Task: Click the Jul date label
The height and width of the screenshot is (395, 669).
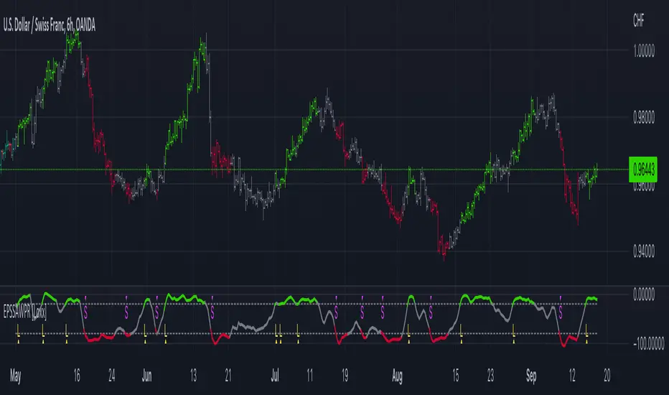Action: (x=275, y=376)
